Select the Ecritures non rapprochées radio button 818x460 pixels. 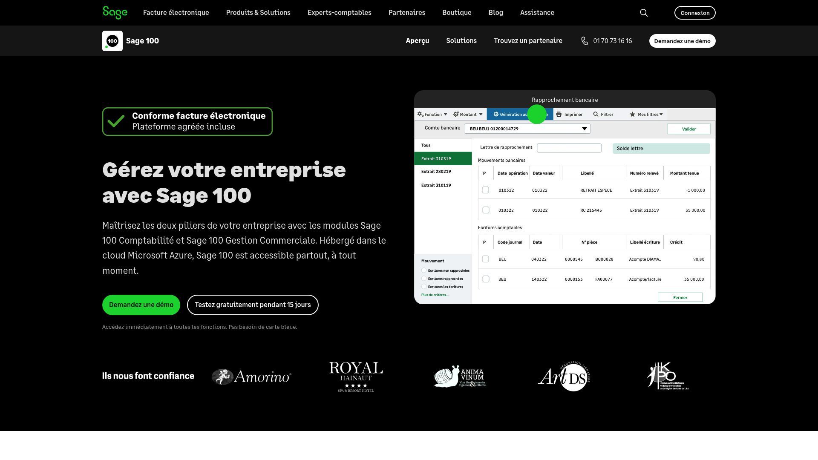[424, 270]
